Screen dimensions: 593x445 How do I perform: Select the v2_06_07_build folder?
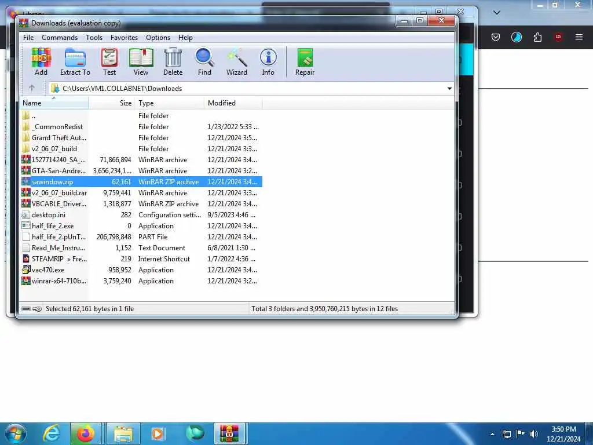point(141,149)
